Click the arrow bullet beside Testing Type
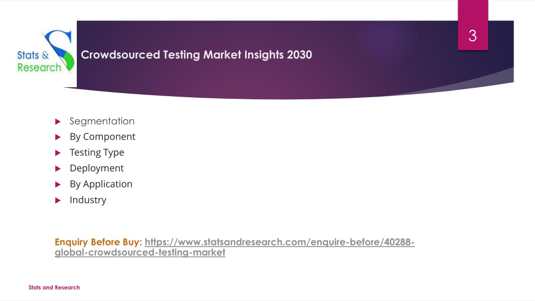The height and width of the screenshot is (301, 535). click(57, 153)
